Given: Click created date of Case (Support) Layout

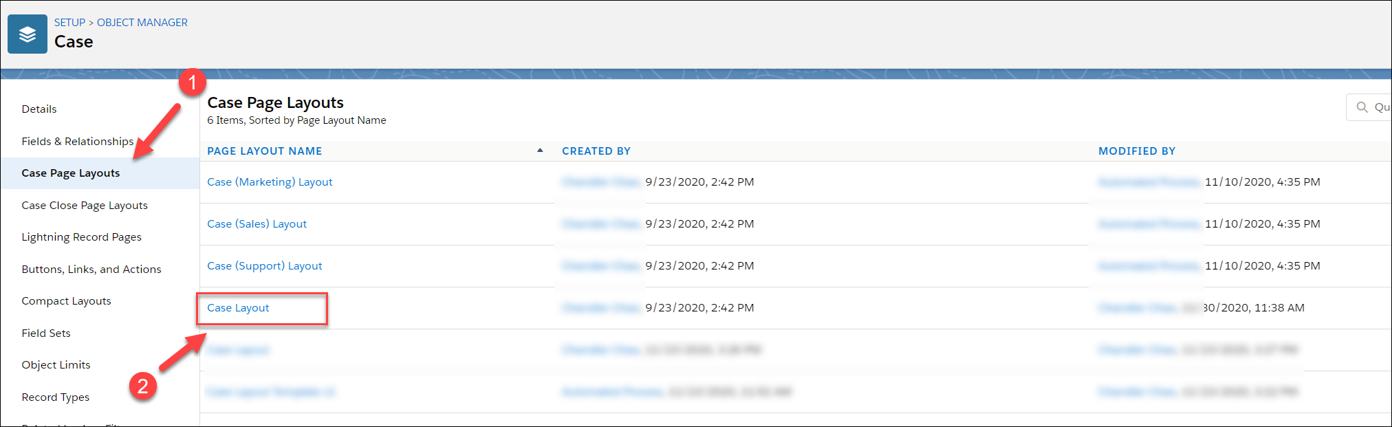Looking at the screenshot, I should tap(699, 266).
